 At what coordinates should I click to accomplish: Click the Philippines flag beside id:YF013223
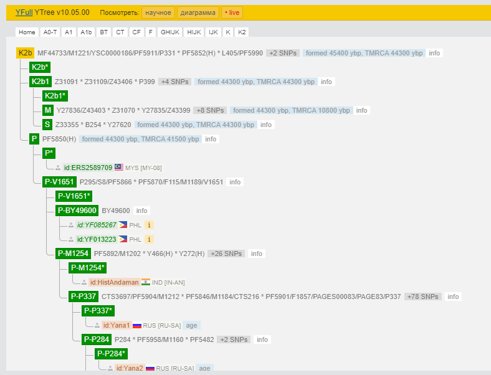pos(123,239)
